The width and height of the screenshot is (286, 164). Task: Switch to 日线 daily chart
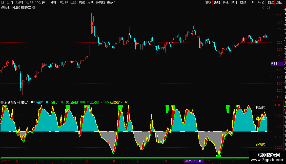[x=73, y=2]
